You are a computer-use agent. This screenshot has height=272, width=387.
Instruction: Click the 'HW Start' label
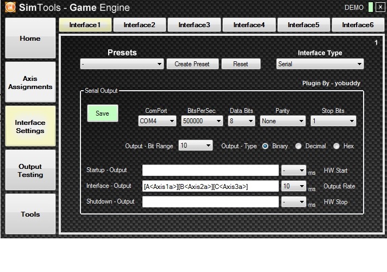point(336,170)
